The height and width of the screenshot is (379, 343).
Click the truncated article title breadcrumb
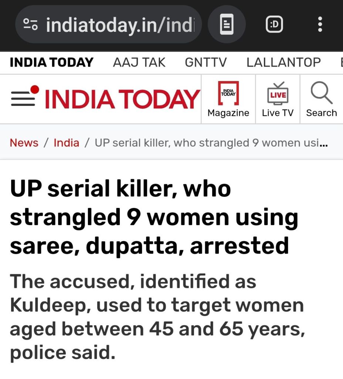point(211,143)
